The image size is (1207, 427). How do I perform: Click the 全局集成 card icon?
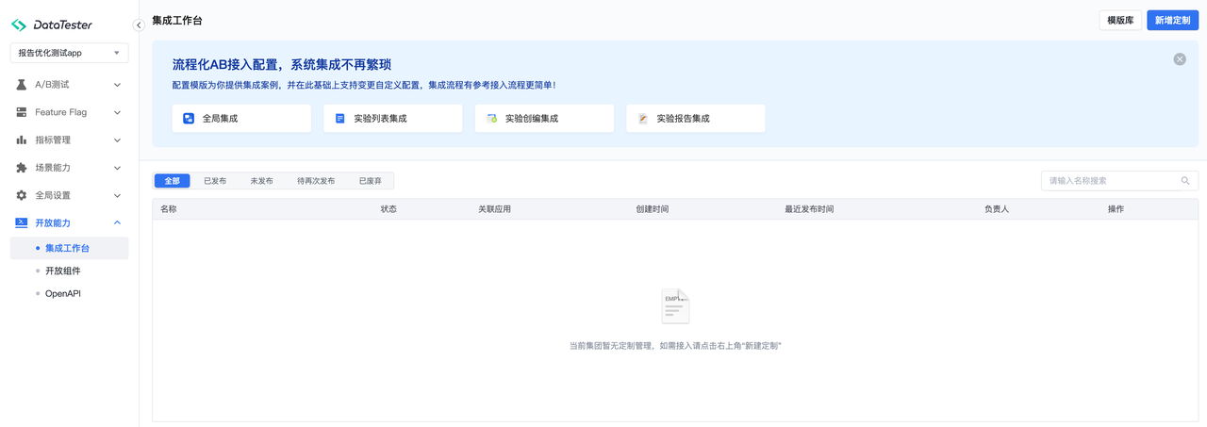click(189, 119)
